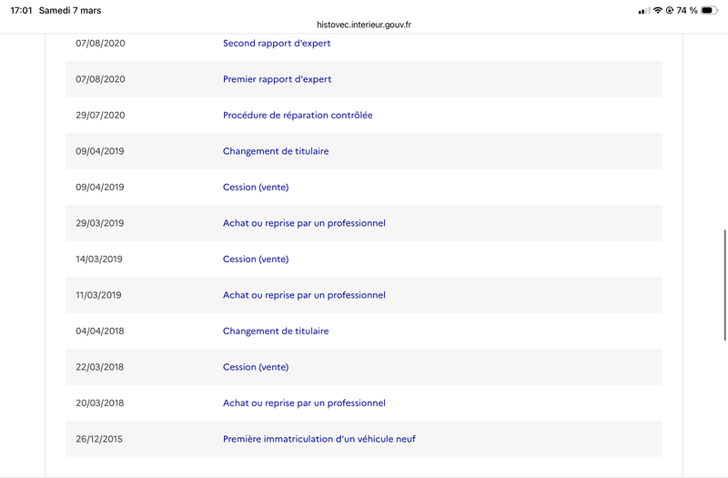Click the histovec.interieur.gouv.fr address bar

(x=364, y=25)
